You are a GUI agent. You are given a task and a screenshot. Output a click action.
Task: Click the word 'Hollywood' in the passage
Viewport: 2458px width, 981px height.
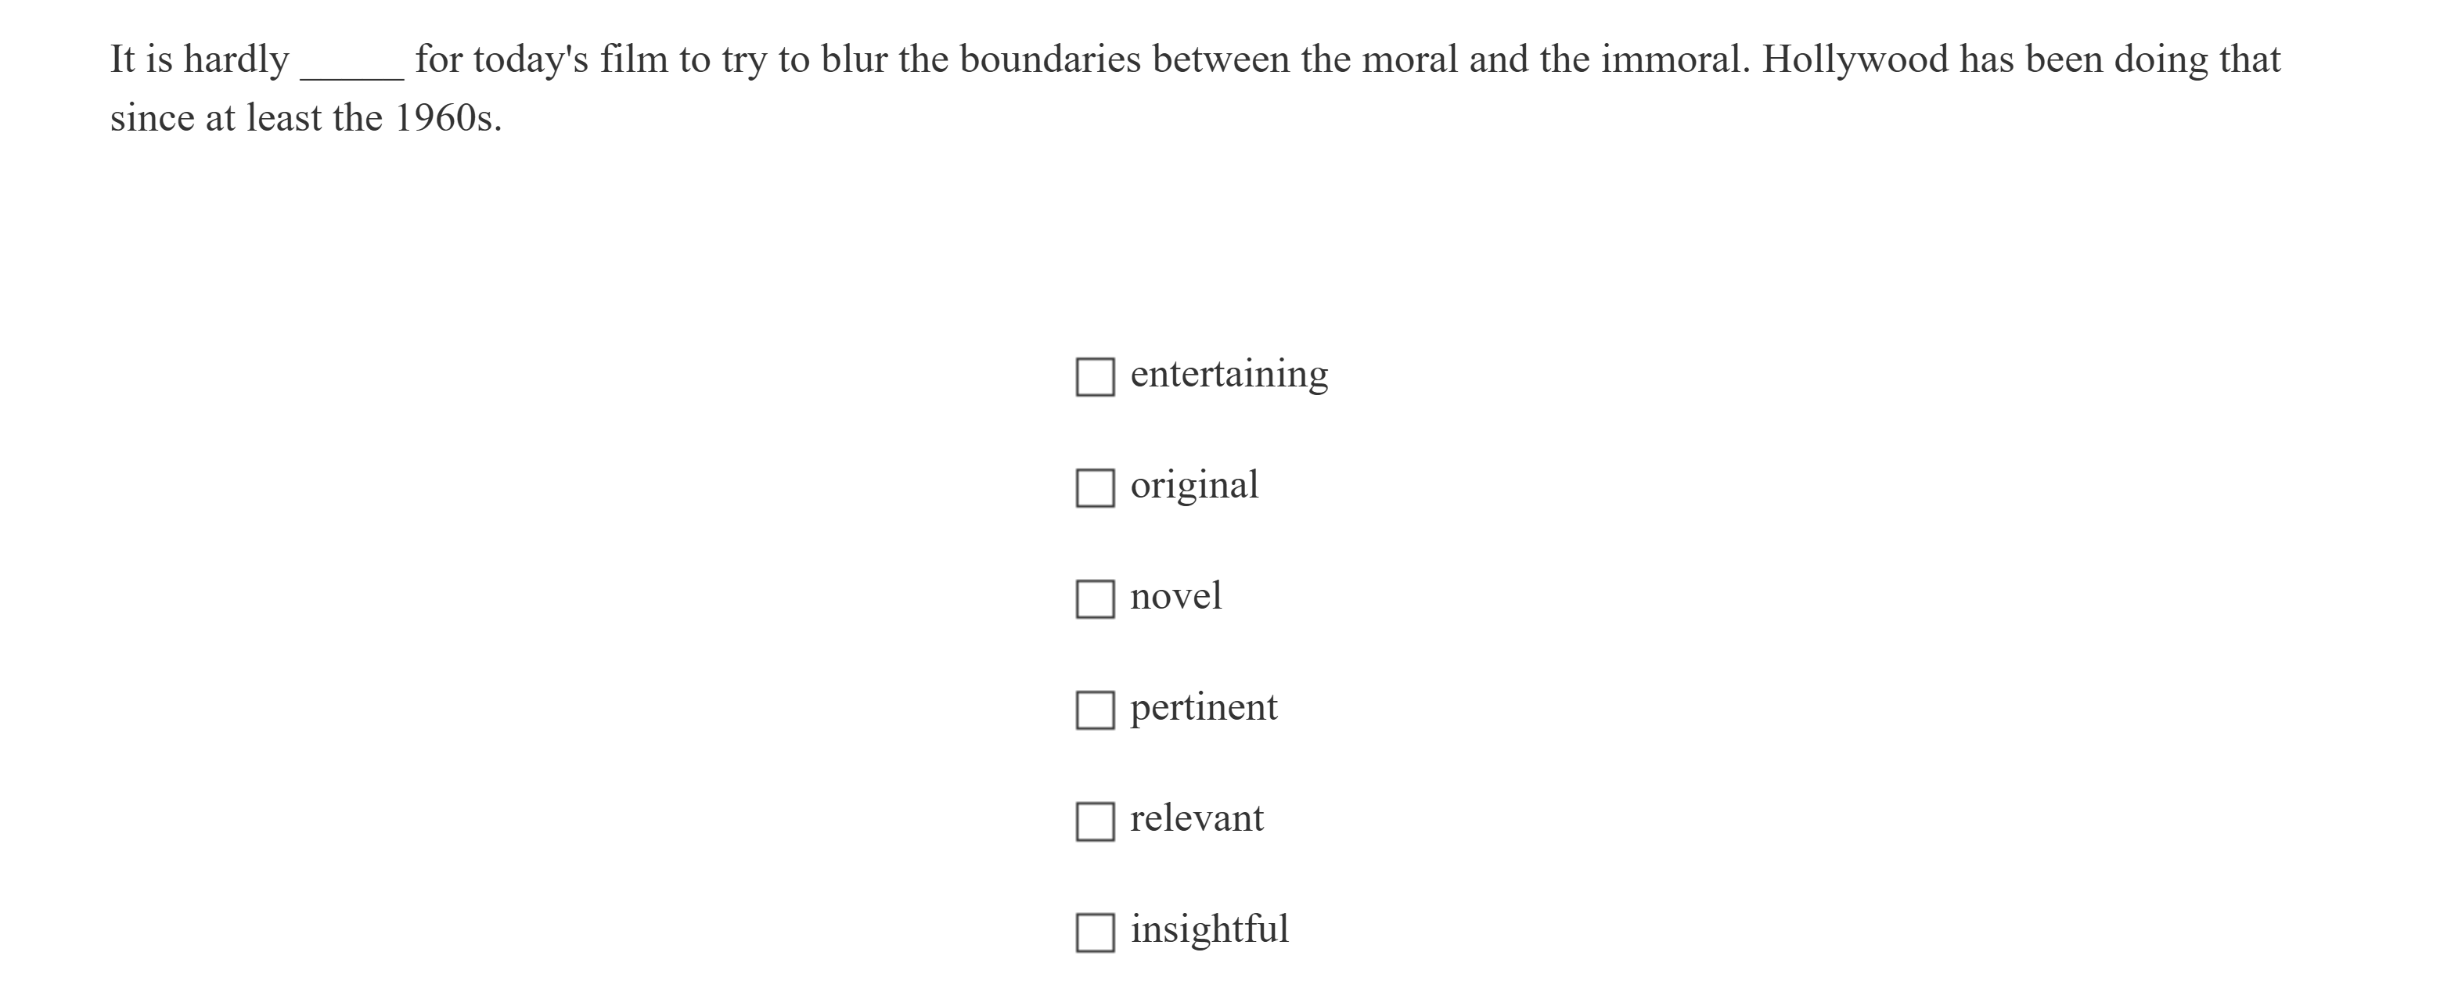1855,60
